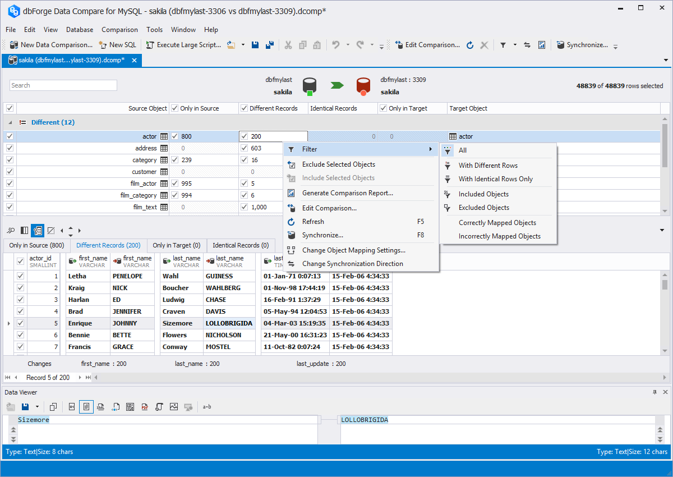The image size is (673, 477).
Task: Click the swap direction arrows in toolbar
Action: [527, 45]
